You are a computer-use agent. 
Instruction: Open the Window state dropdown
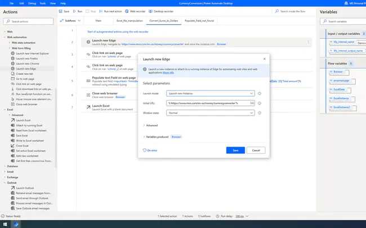click(211, 113)
